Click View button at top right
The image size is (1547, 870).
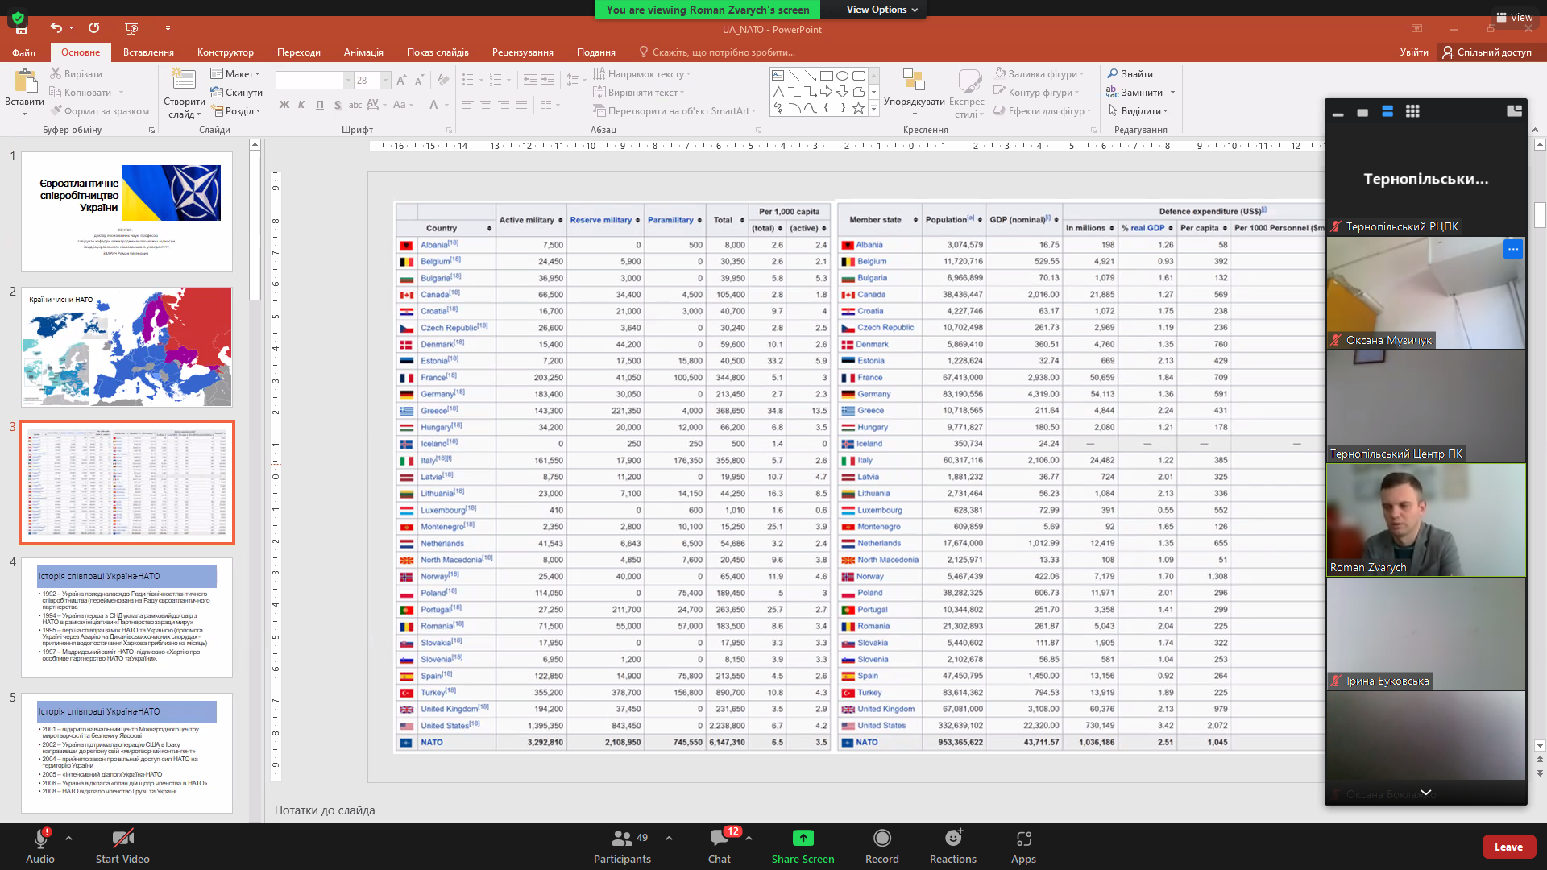tap(1514, 17)
